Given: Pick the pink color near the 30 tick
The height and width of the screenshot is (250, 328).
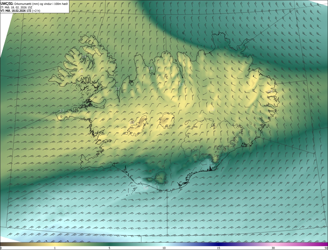Looking at the screenshot, I should coord(273,244).
